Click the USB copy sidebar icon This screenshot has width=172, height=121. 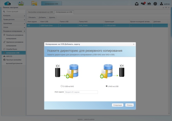pos(4,53)
